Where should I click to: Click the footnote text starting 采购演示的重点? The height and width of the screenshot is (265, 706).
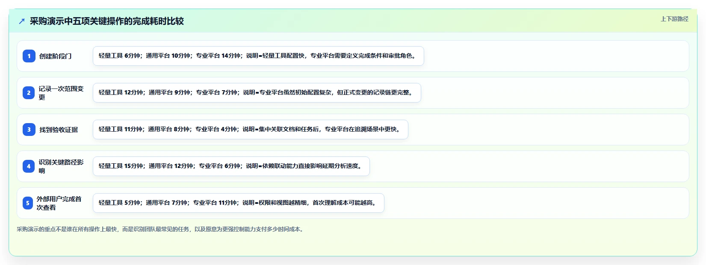(x=161, y=229)
